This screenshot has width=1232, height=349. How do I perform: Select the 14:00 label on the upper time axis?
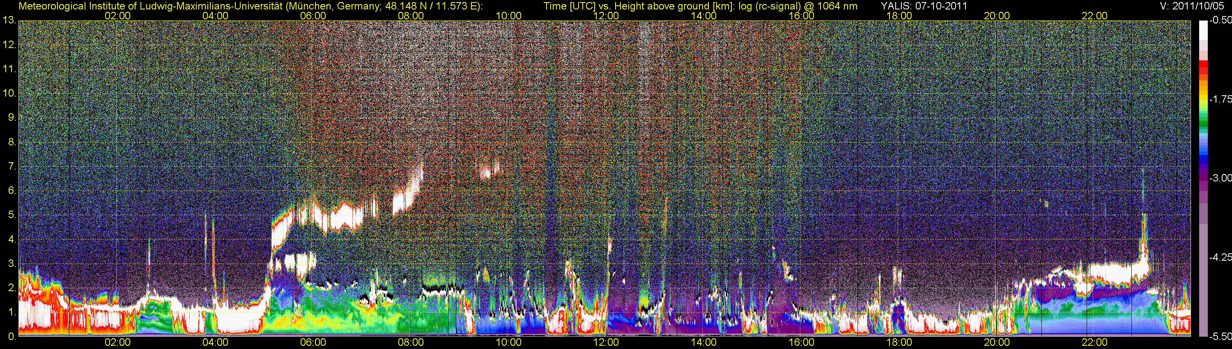coord(704,16)
